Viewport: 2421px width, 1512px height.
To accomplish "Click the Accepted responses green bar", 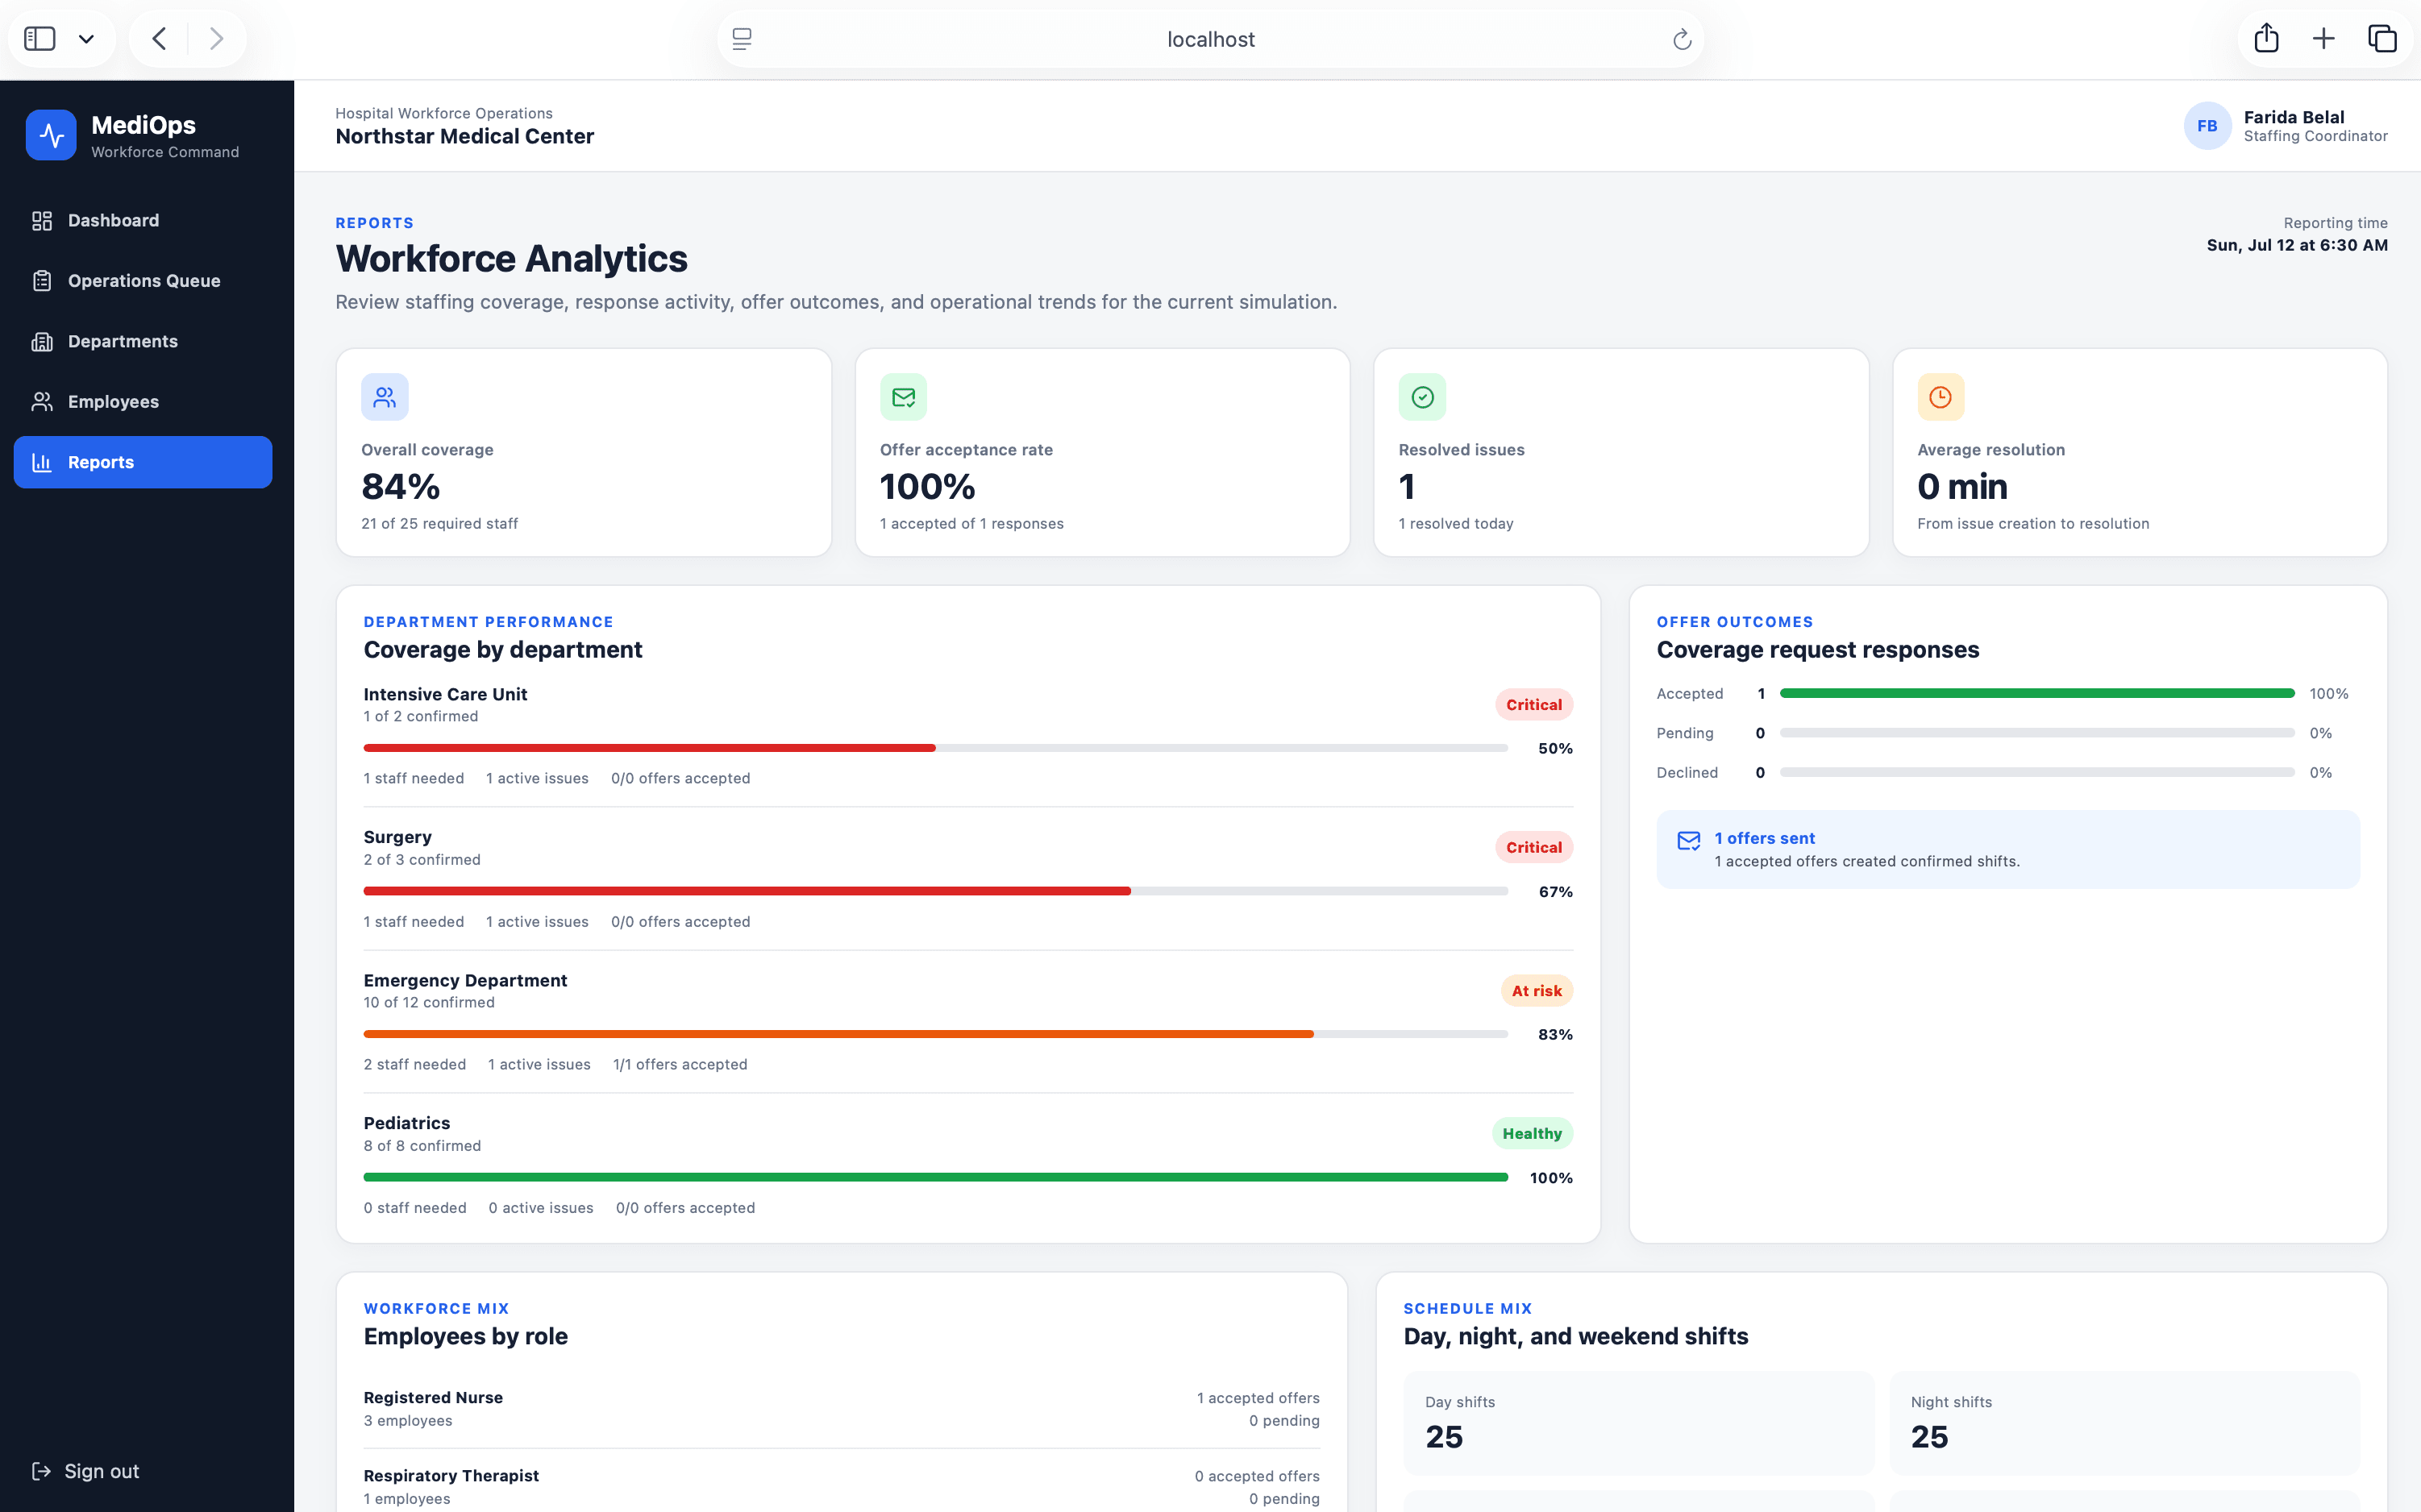I will [x=2036, y=693].
